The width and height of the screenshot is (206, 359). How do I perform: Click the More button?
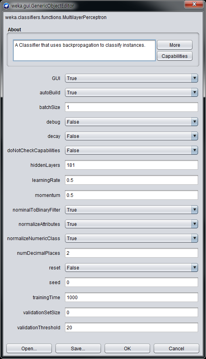pos(175,45)
